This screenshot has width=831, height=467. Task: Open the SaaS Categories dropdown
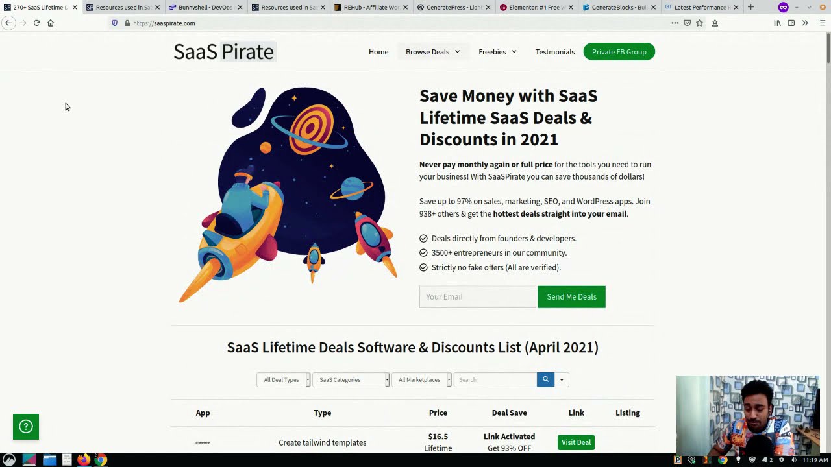coord(351,380)
